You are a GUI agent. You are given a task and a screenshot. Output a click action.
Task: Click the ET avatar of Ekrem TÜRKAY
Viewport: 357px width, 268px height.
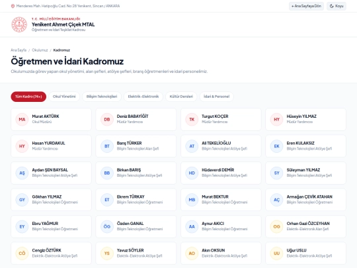tap(107, 200)
